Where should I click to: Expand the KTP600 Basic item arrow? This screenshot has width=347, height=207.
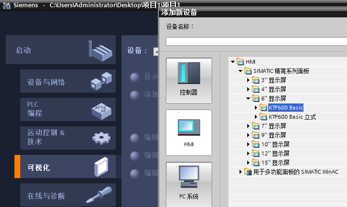pyautogui.click(x=256, y=108)
